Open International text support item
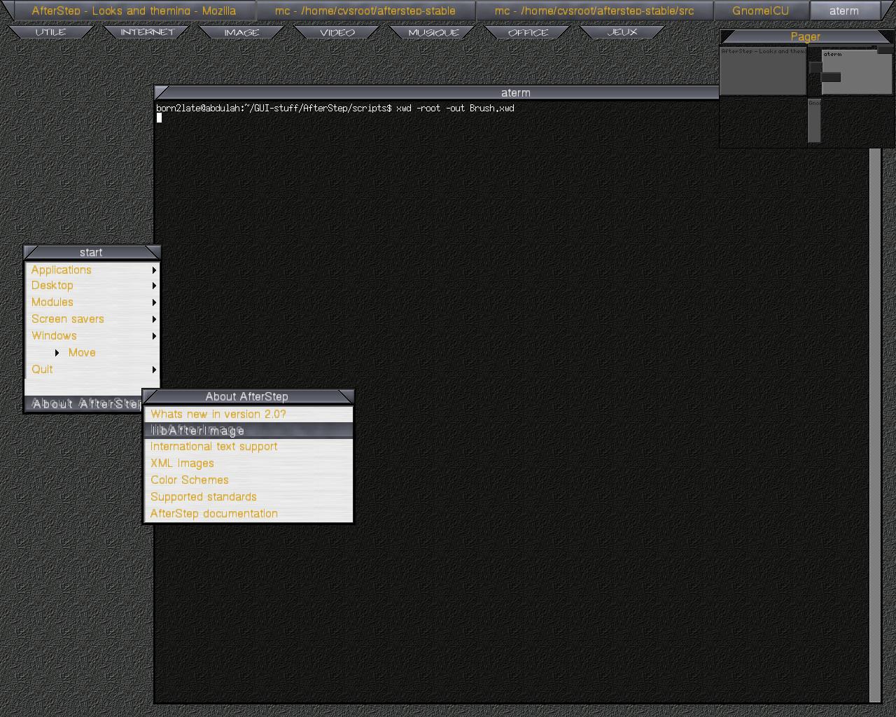896x717 pixels. pyautogui.click(x=248, y=447)
